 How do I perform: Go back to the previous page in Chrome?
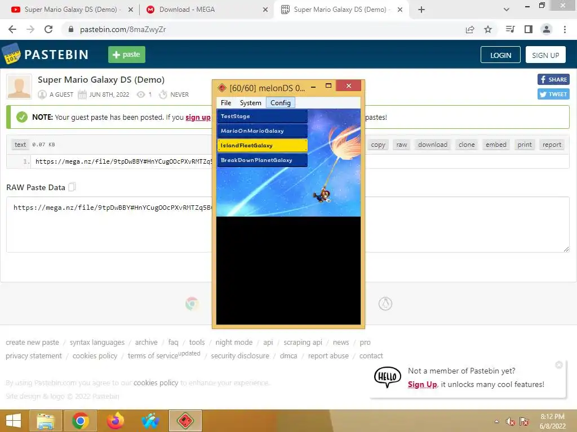pos(12,29)
